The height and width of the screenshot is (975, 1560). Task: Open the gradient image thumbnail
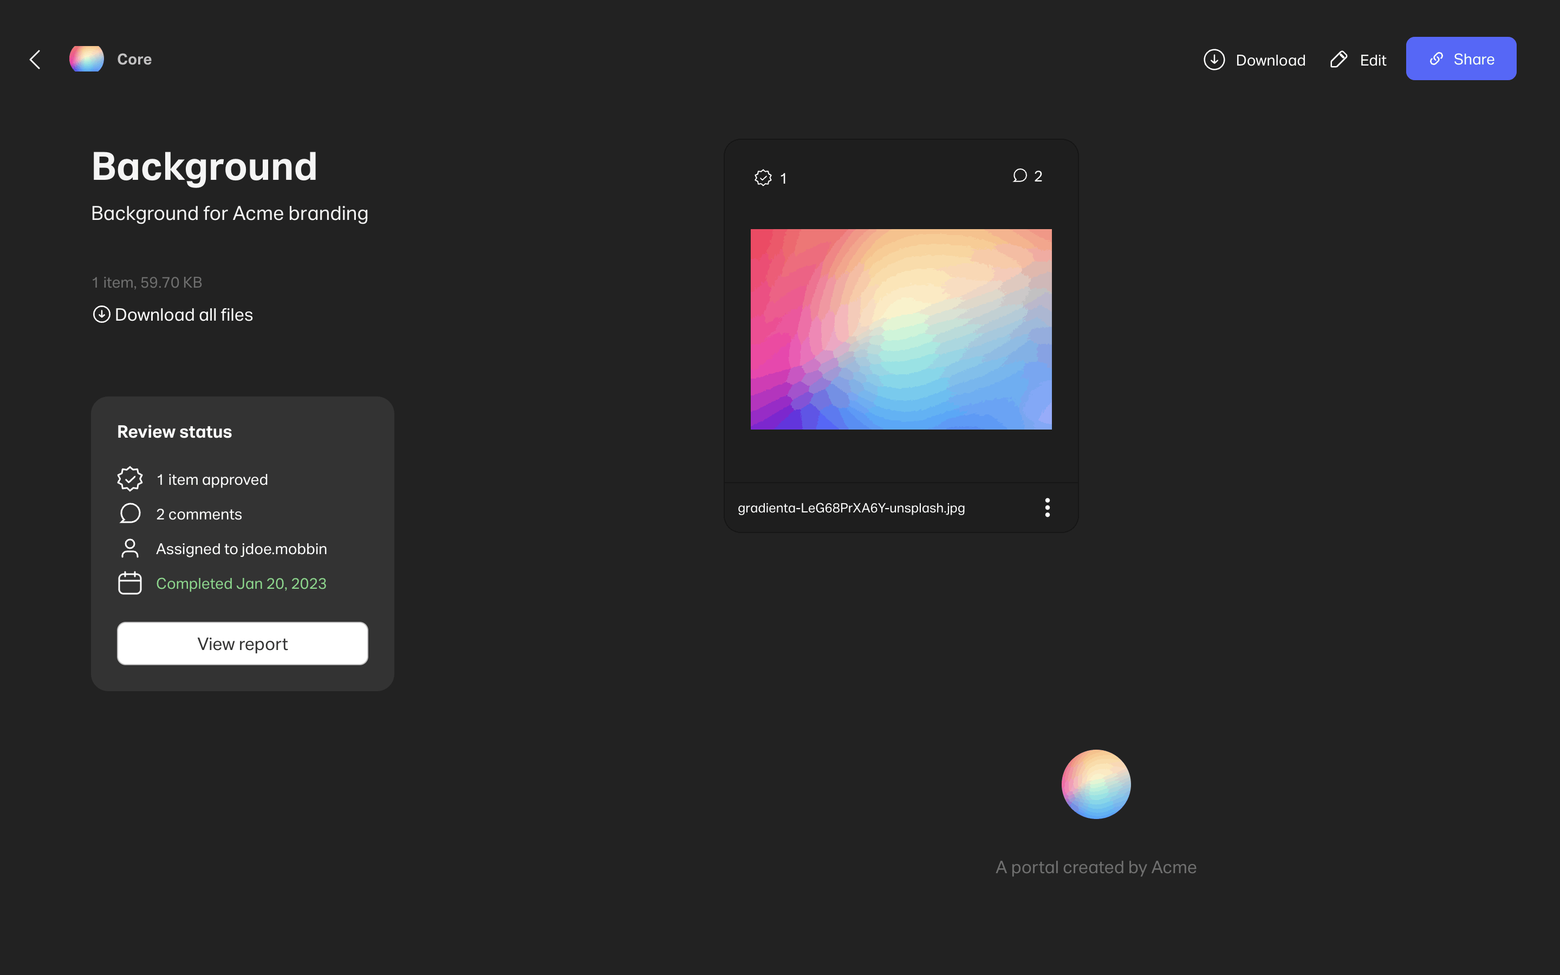pos(901,329)
